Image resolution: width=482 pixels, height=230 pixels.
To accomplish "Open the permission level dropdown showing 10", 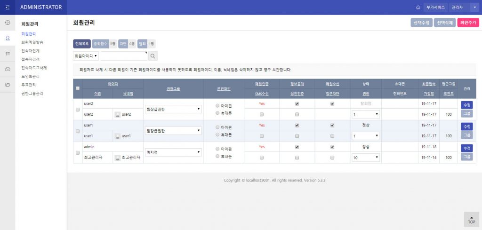I will click(365, 157).
